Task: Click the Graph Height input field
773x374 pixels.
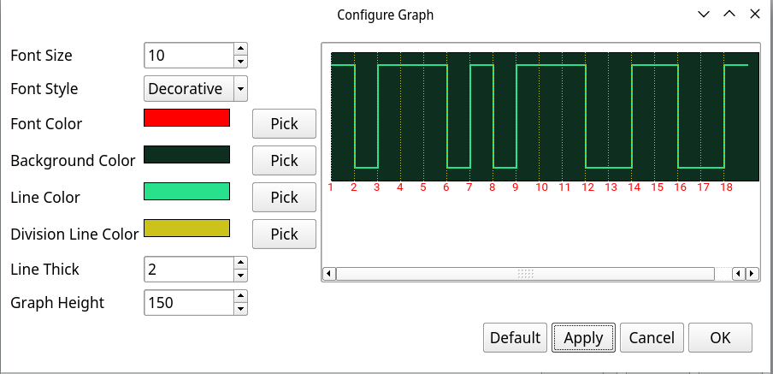Action: pos(189,302)
